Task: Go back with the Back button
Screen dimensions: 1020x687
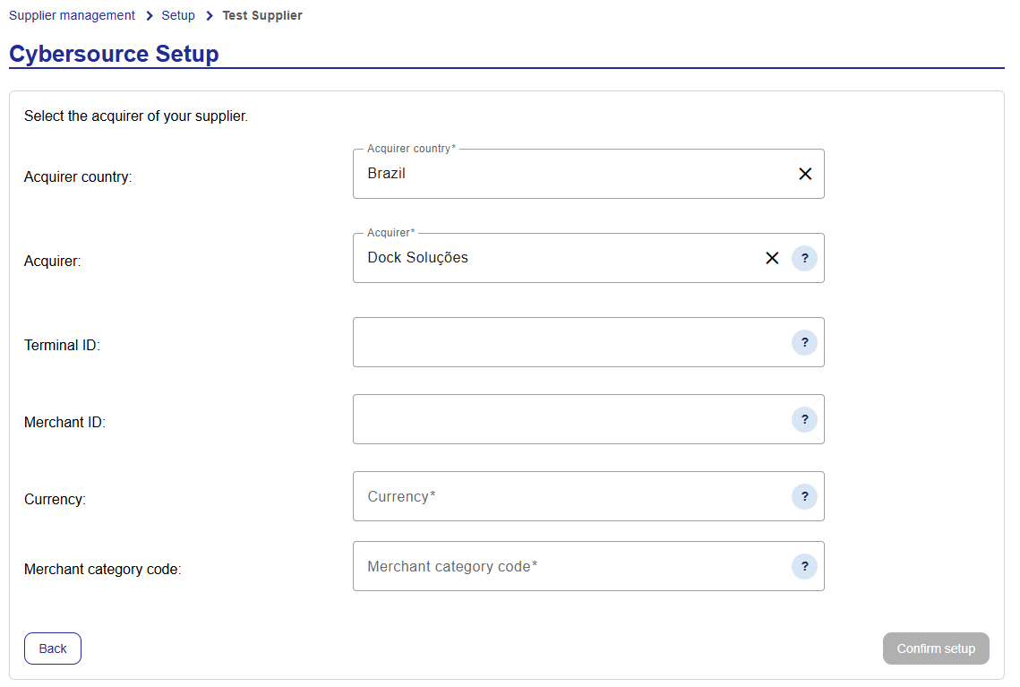Action: tap(53, 648)
